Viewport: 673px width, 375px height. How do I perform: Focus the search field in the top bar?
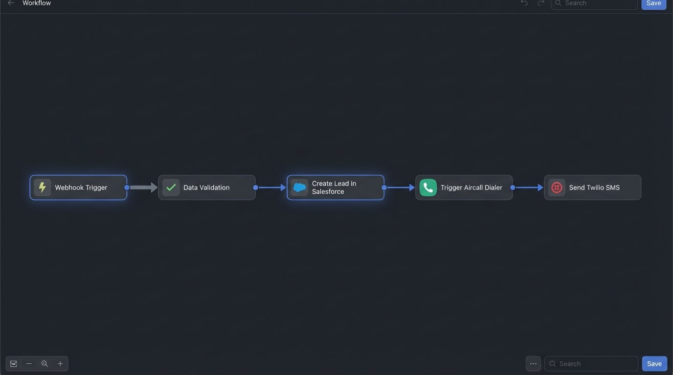(594, 3)
